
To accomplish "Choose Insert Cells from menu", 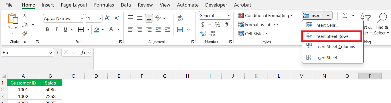I will 333,25.
